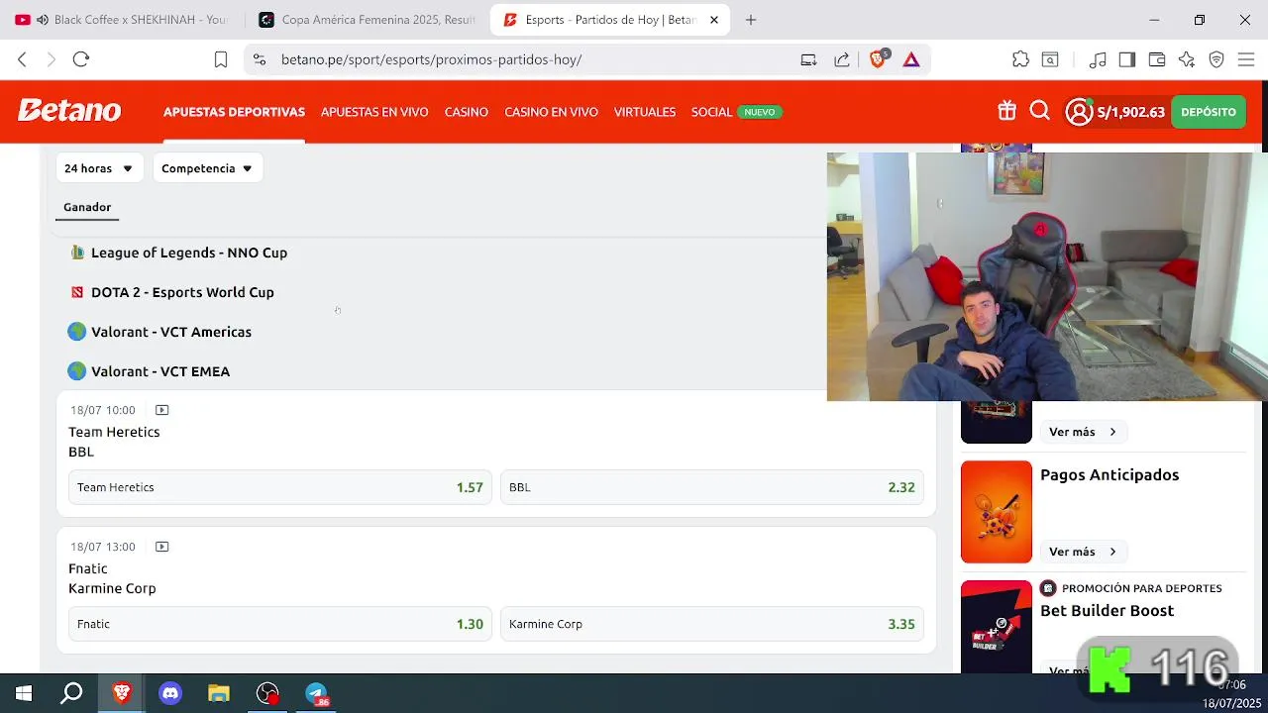The height and width of the screenshot is (713, 1268).
Task: Open the Fnatic vs Karmine Corp match
Action: [x=112, y=578]
